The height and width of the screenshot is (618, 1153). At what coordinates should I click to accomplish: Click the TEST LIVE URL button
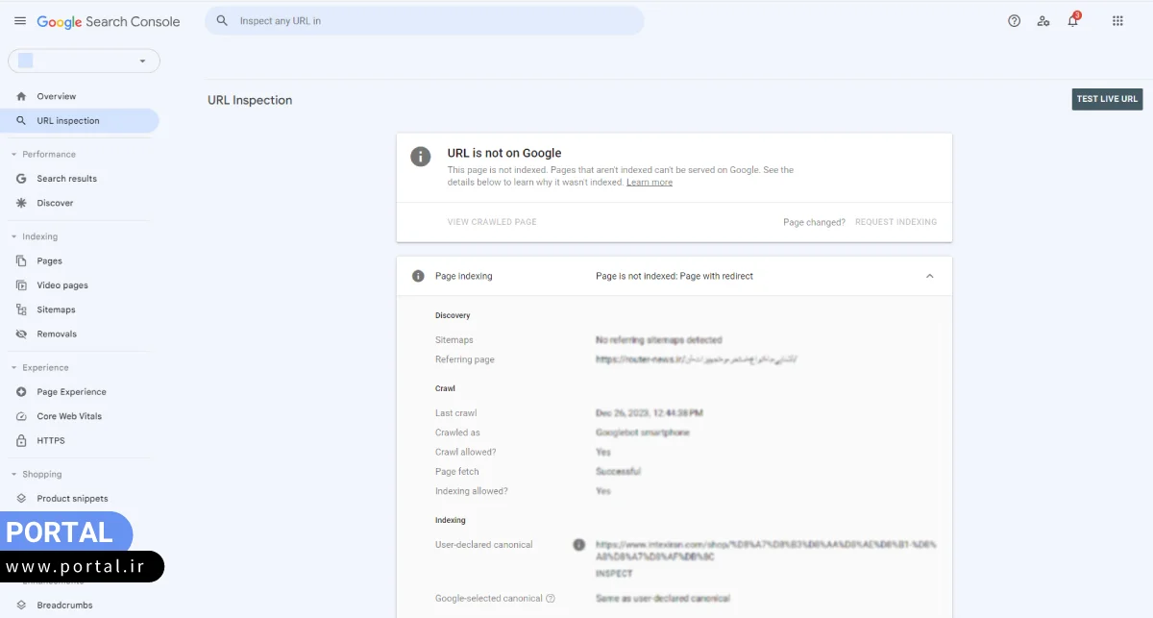(x=1107, y=99)
